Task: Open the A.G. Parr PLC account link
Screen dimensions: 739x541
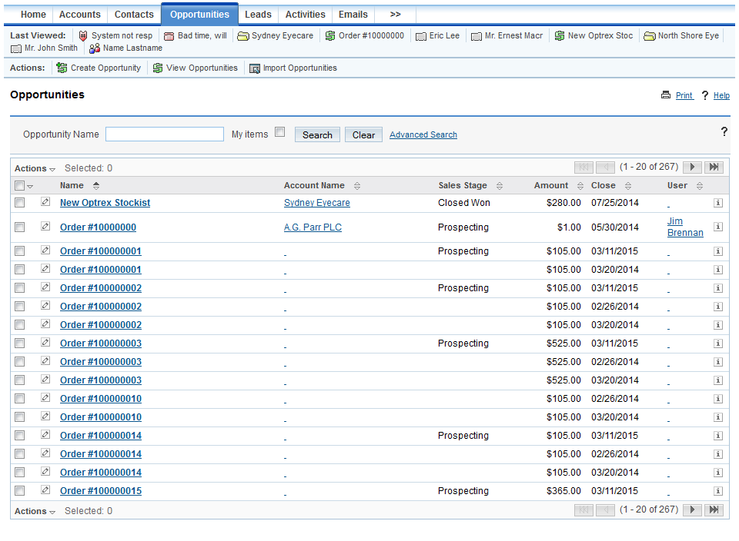Action: point(313,227)
